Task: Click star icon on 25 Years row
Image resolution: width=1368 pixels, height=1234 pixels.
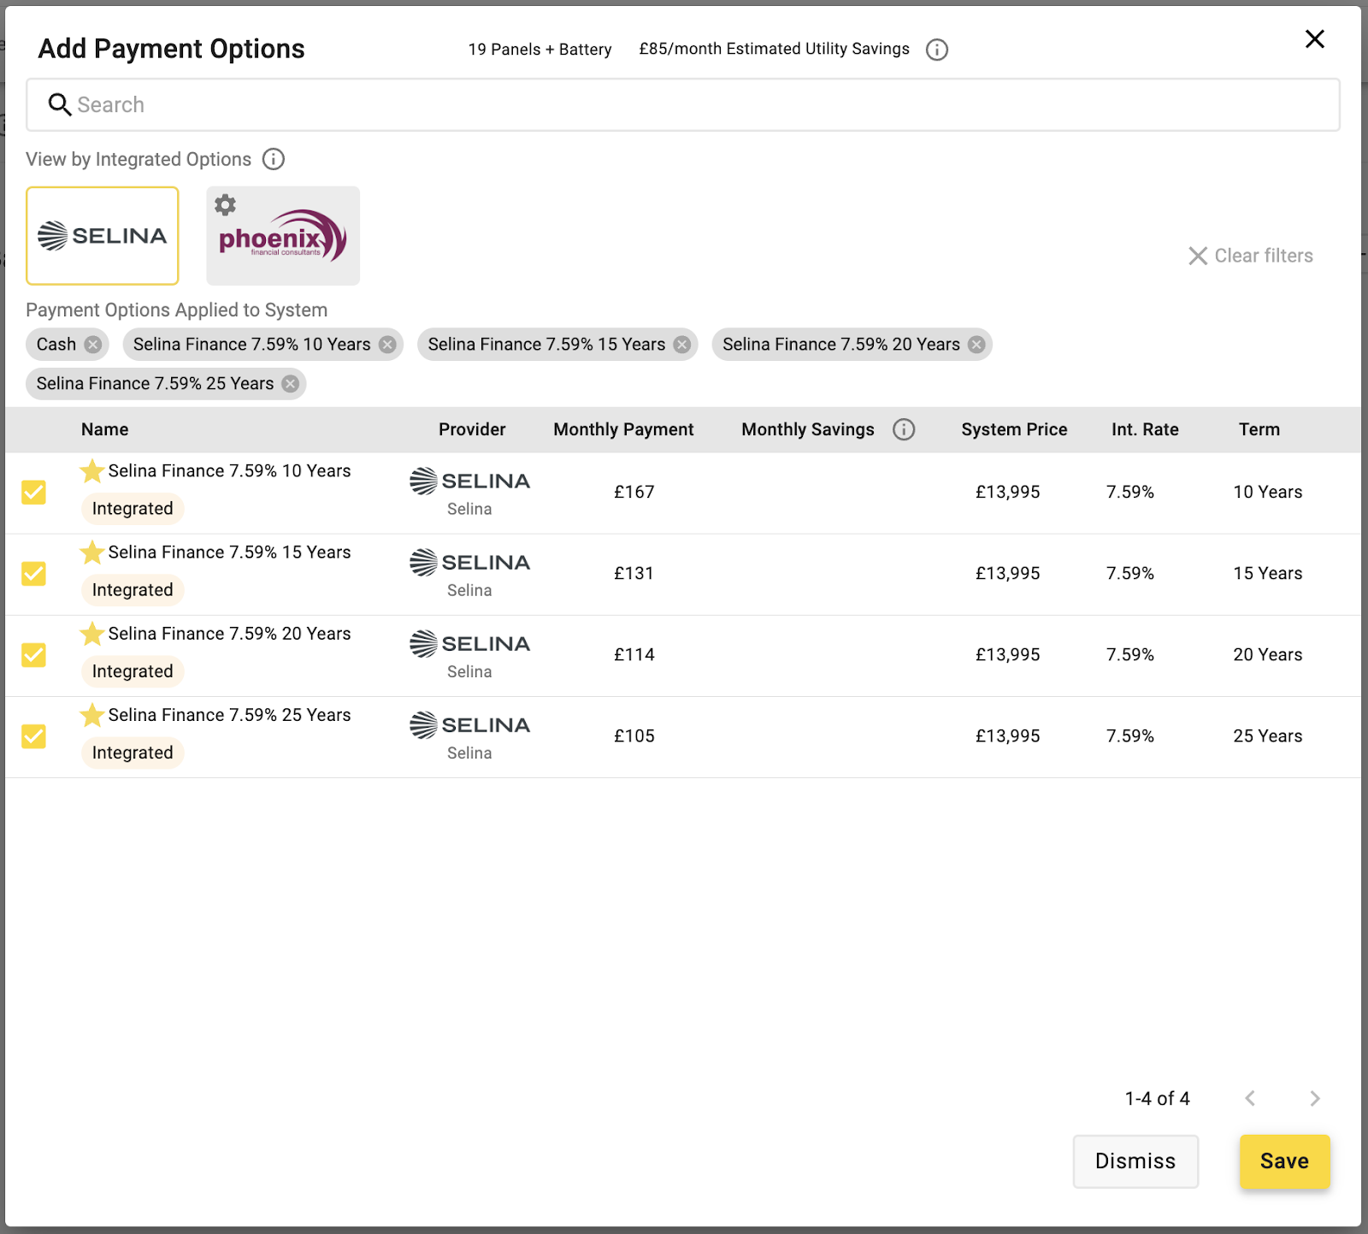Action: click(x=92, y=715)
